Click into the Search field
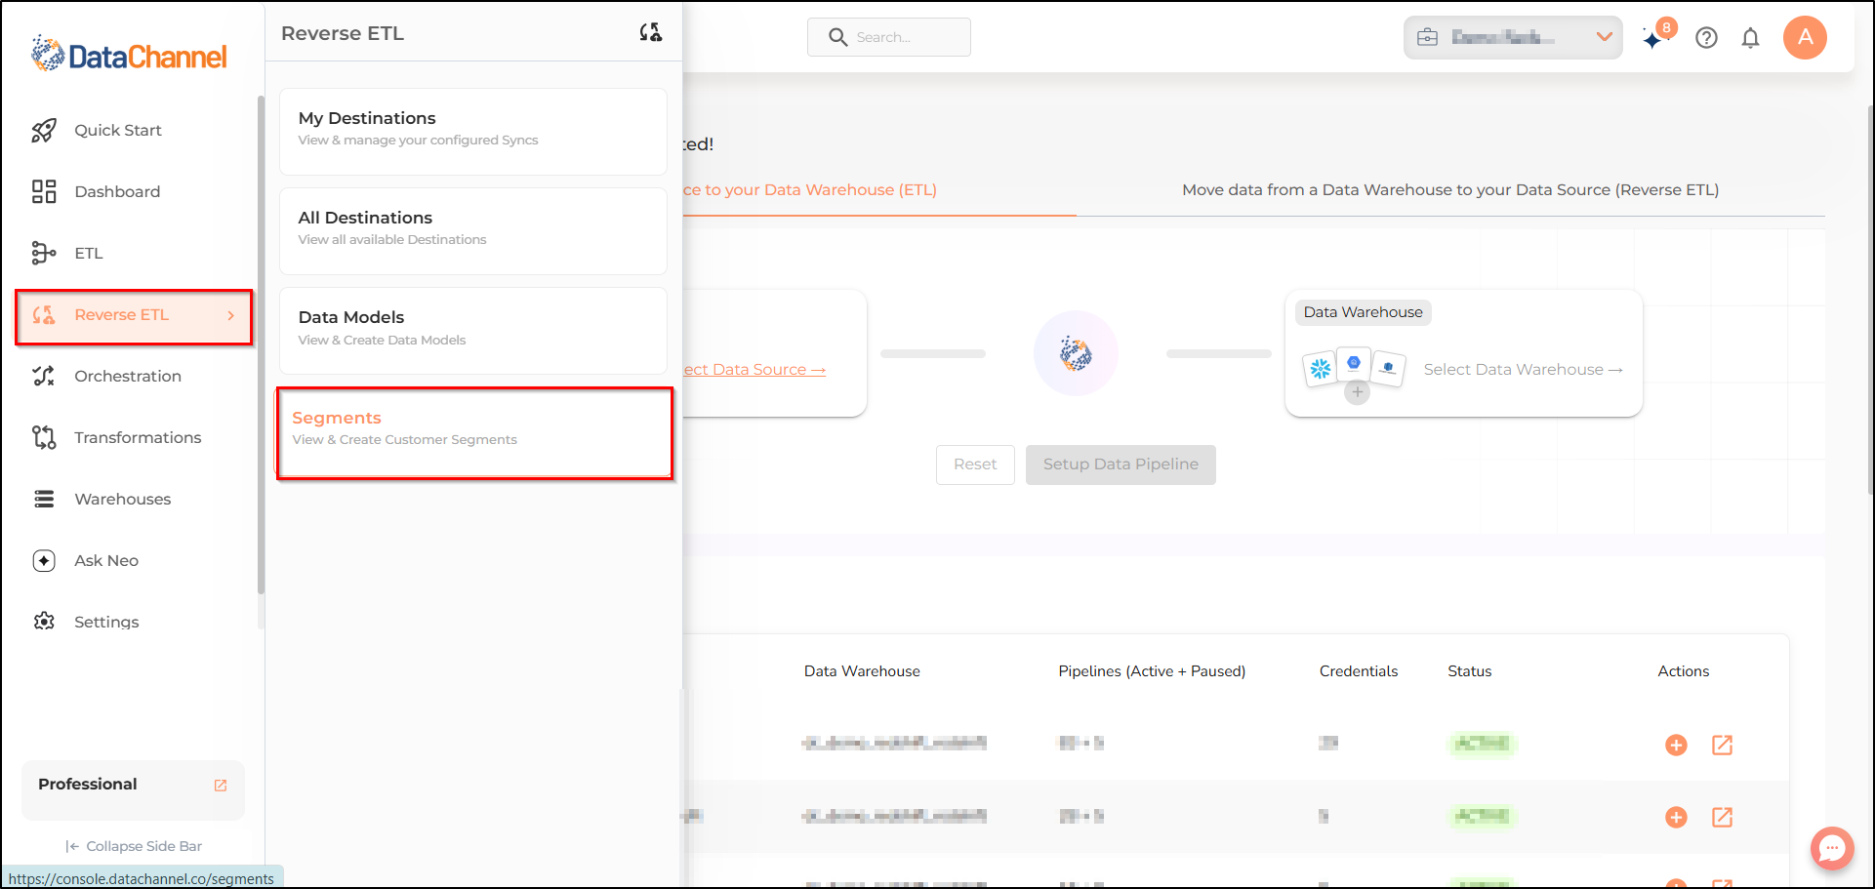Viewport: 1875px width, 889px height. click(x=889, y=37)
